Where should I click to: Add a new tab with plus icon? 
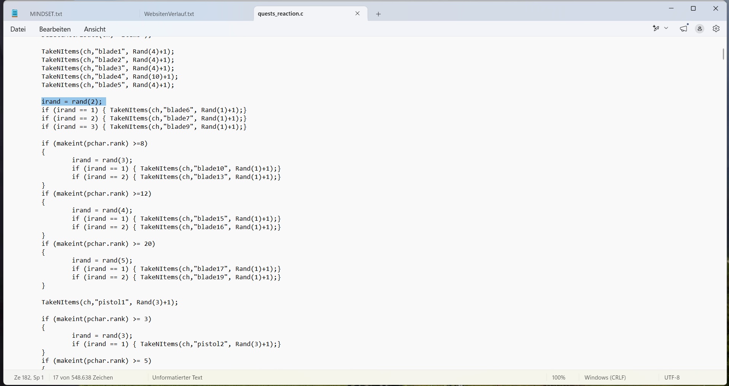click(378, 14)
